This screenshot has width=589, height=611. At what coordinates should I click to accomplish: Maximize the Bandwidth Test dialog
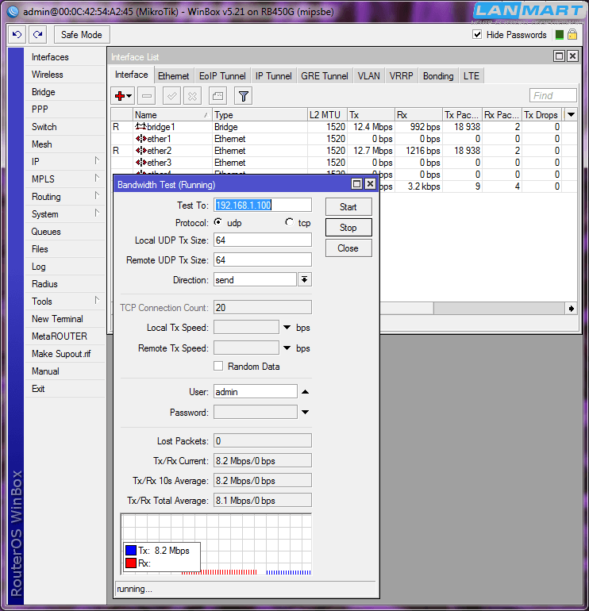click(356, 184)
